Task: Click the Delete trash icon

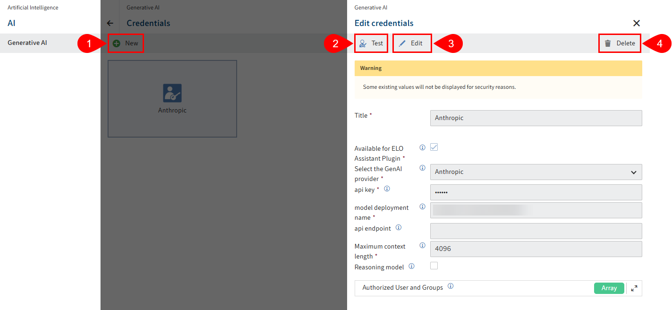Action: point(607,43)
